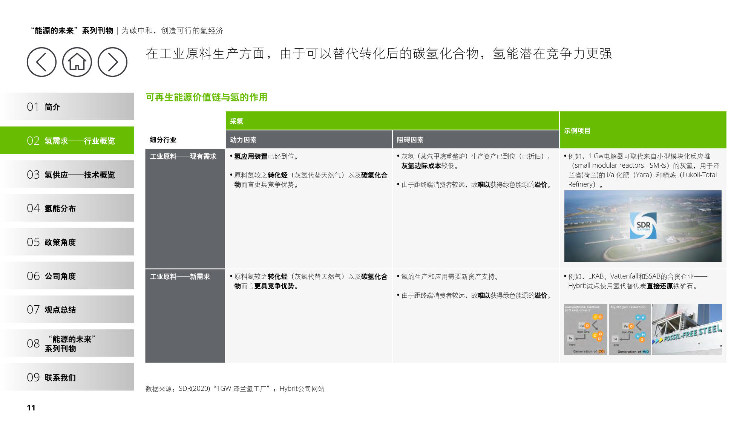The width and height of the screenshot is (754, 424).
Task: Select the 工业原料——现有需求 row header
Action: point(185,208)
